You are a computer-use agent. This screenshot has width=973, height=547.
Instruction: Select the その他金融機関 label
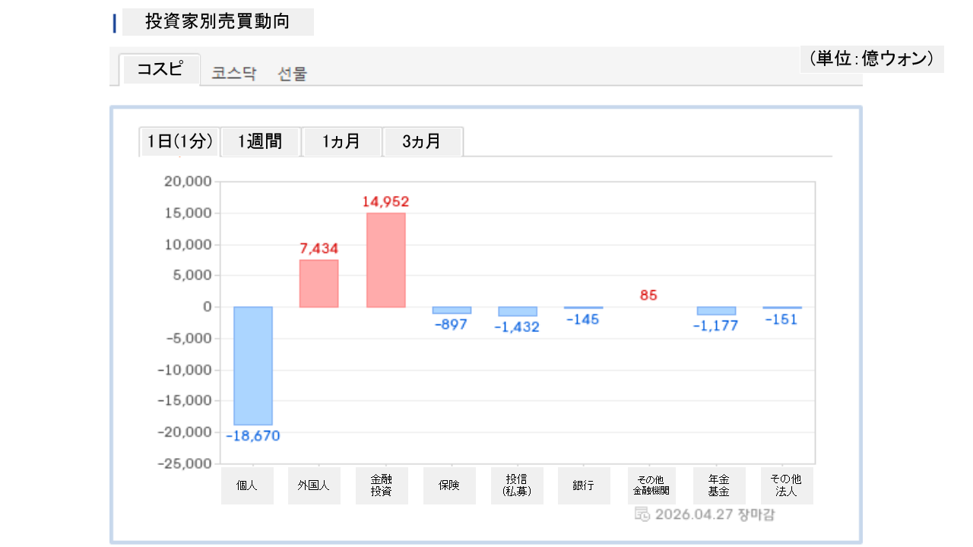(x=651, y=485)
